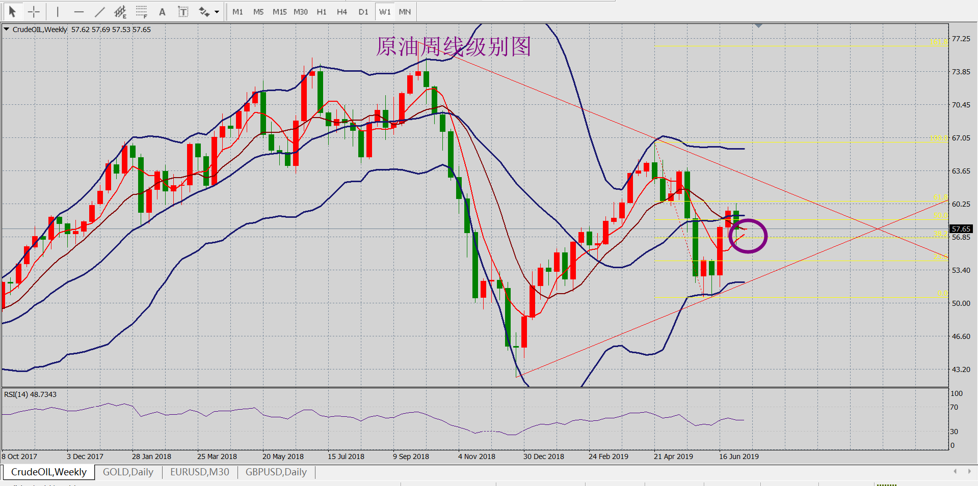Click the 77.25 price scale label
The image size is (978, 486).
point(961,39)
